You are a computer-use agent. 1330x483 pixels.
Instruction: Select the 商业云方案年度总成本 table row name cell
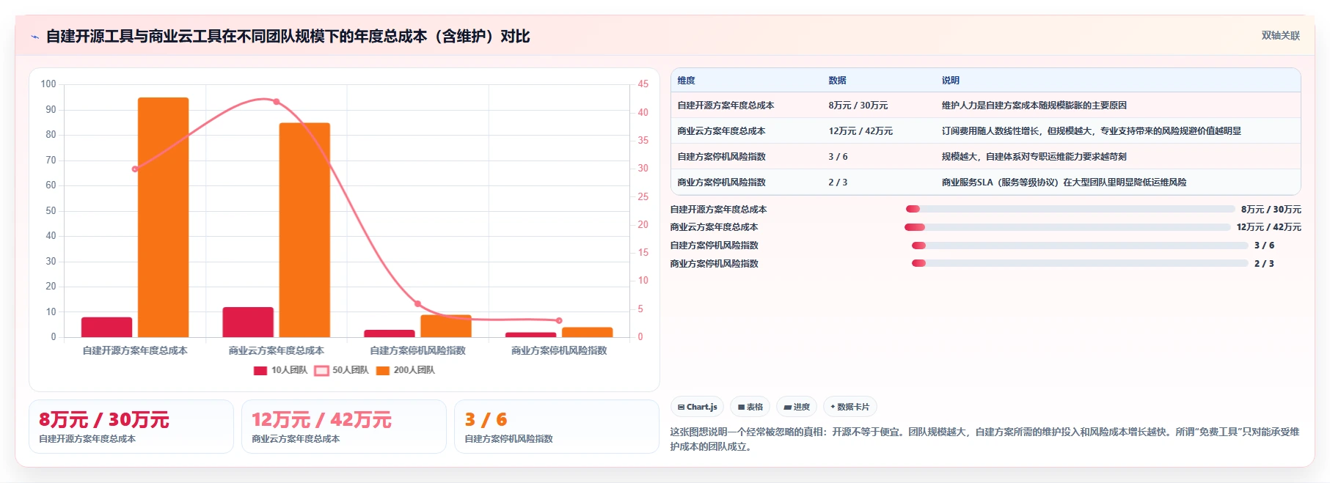[x=722, y=131]
